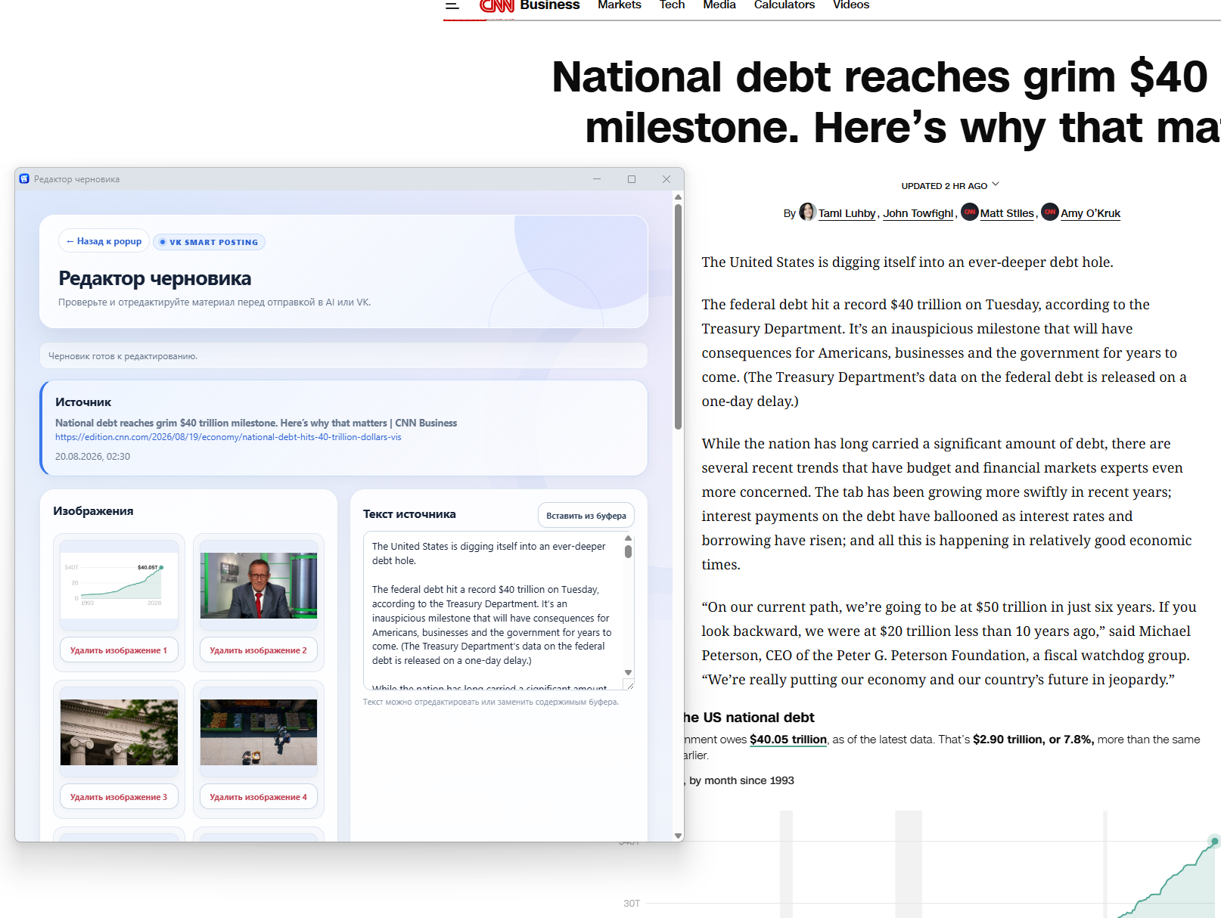Click the editor window's scroll down arrow
Image resolution: width=1221 pixels, height=918 pixels.
coord(678,836)
